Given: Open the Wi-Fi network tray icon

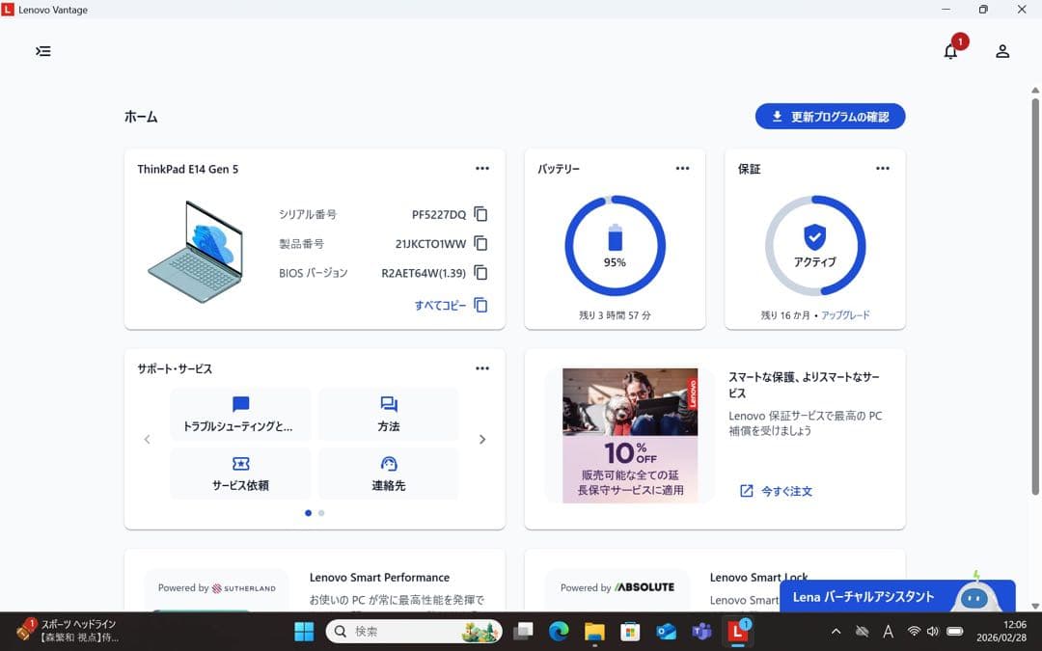Looking at the screenshot, I should click(x=915, y=631).
